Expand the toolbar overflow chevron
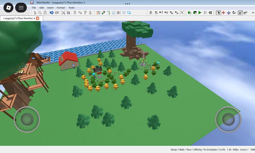 click(x=253, y=13)
